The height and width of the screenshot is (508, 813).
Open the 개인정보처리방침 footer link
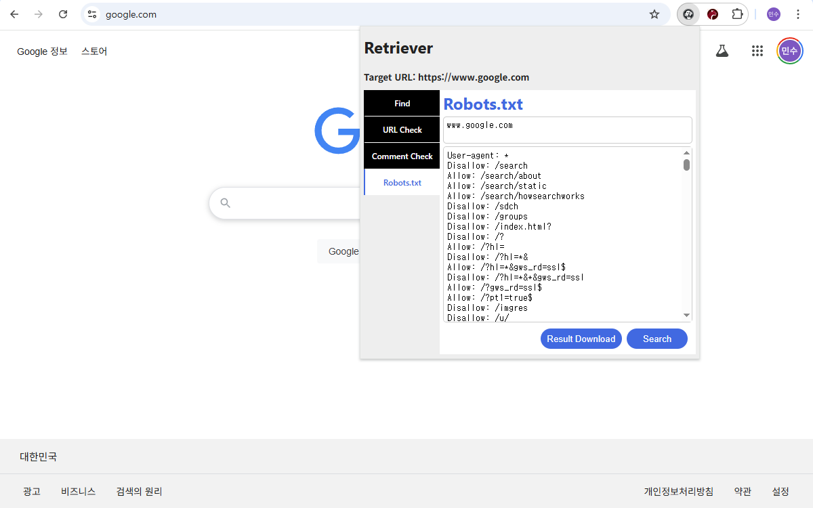(678, 491)
